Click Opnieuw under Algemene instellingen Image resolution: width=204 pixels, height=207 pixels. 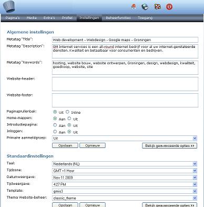pyautogui.click(x=93, y=145)
